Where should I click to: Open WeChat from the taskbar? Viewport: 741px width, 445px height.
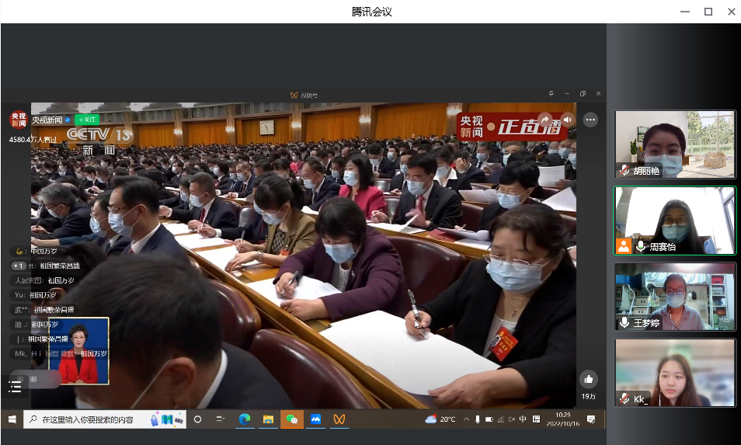tap(292, 419)
